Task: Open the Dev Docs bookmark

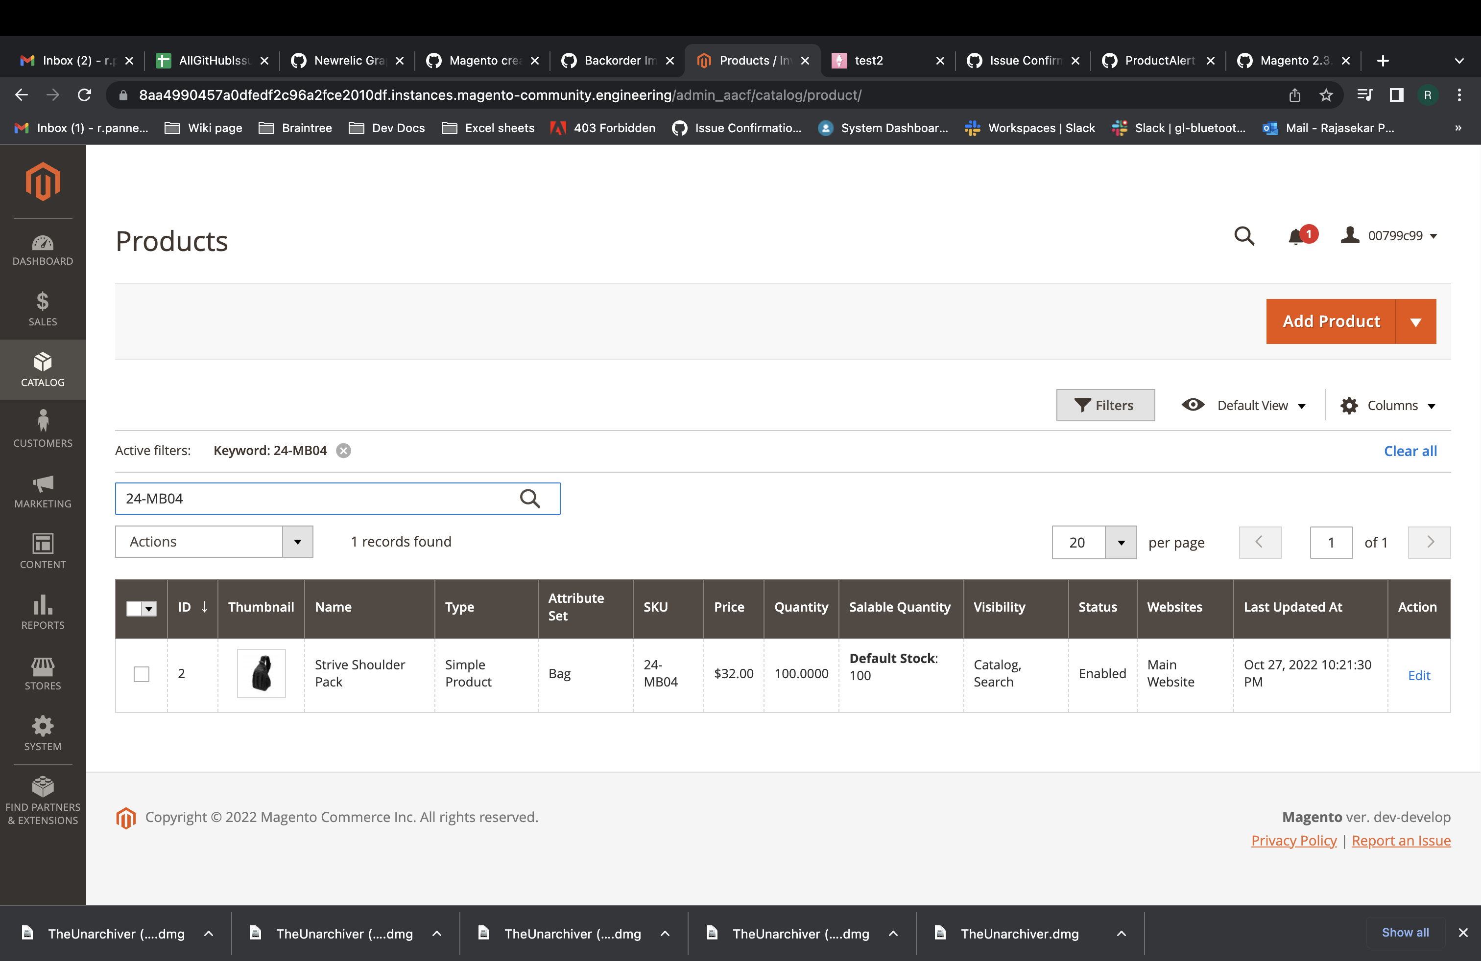Action: [387, 128]
